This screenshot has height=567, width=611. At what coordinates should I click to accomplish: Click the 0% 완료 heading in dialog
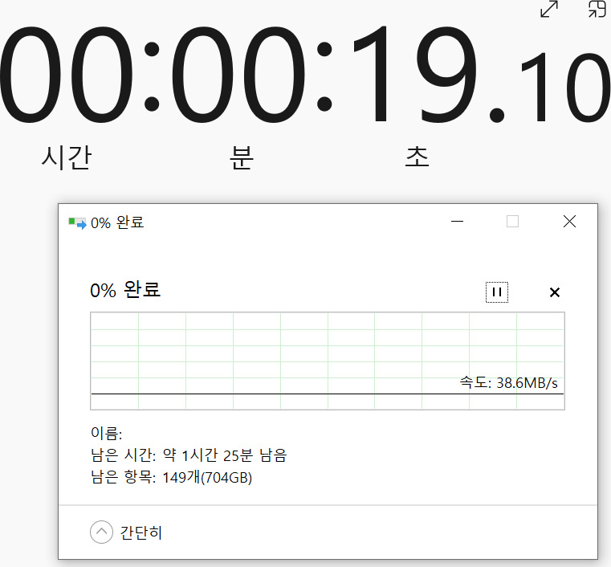[x=125, y=290]
